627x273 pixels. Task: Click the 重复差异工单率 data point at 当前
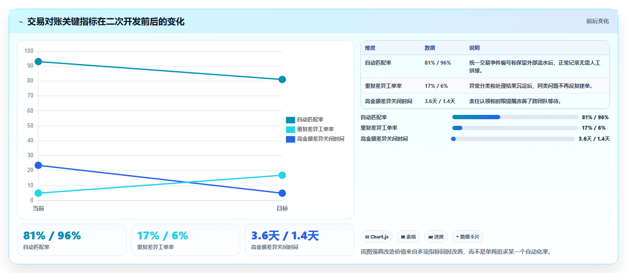(x=38, y=193)
